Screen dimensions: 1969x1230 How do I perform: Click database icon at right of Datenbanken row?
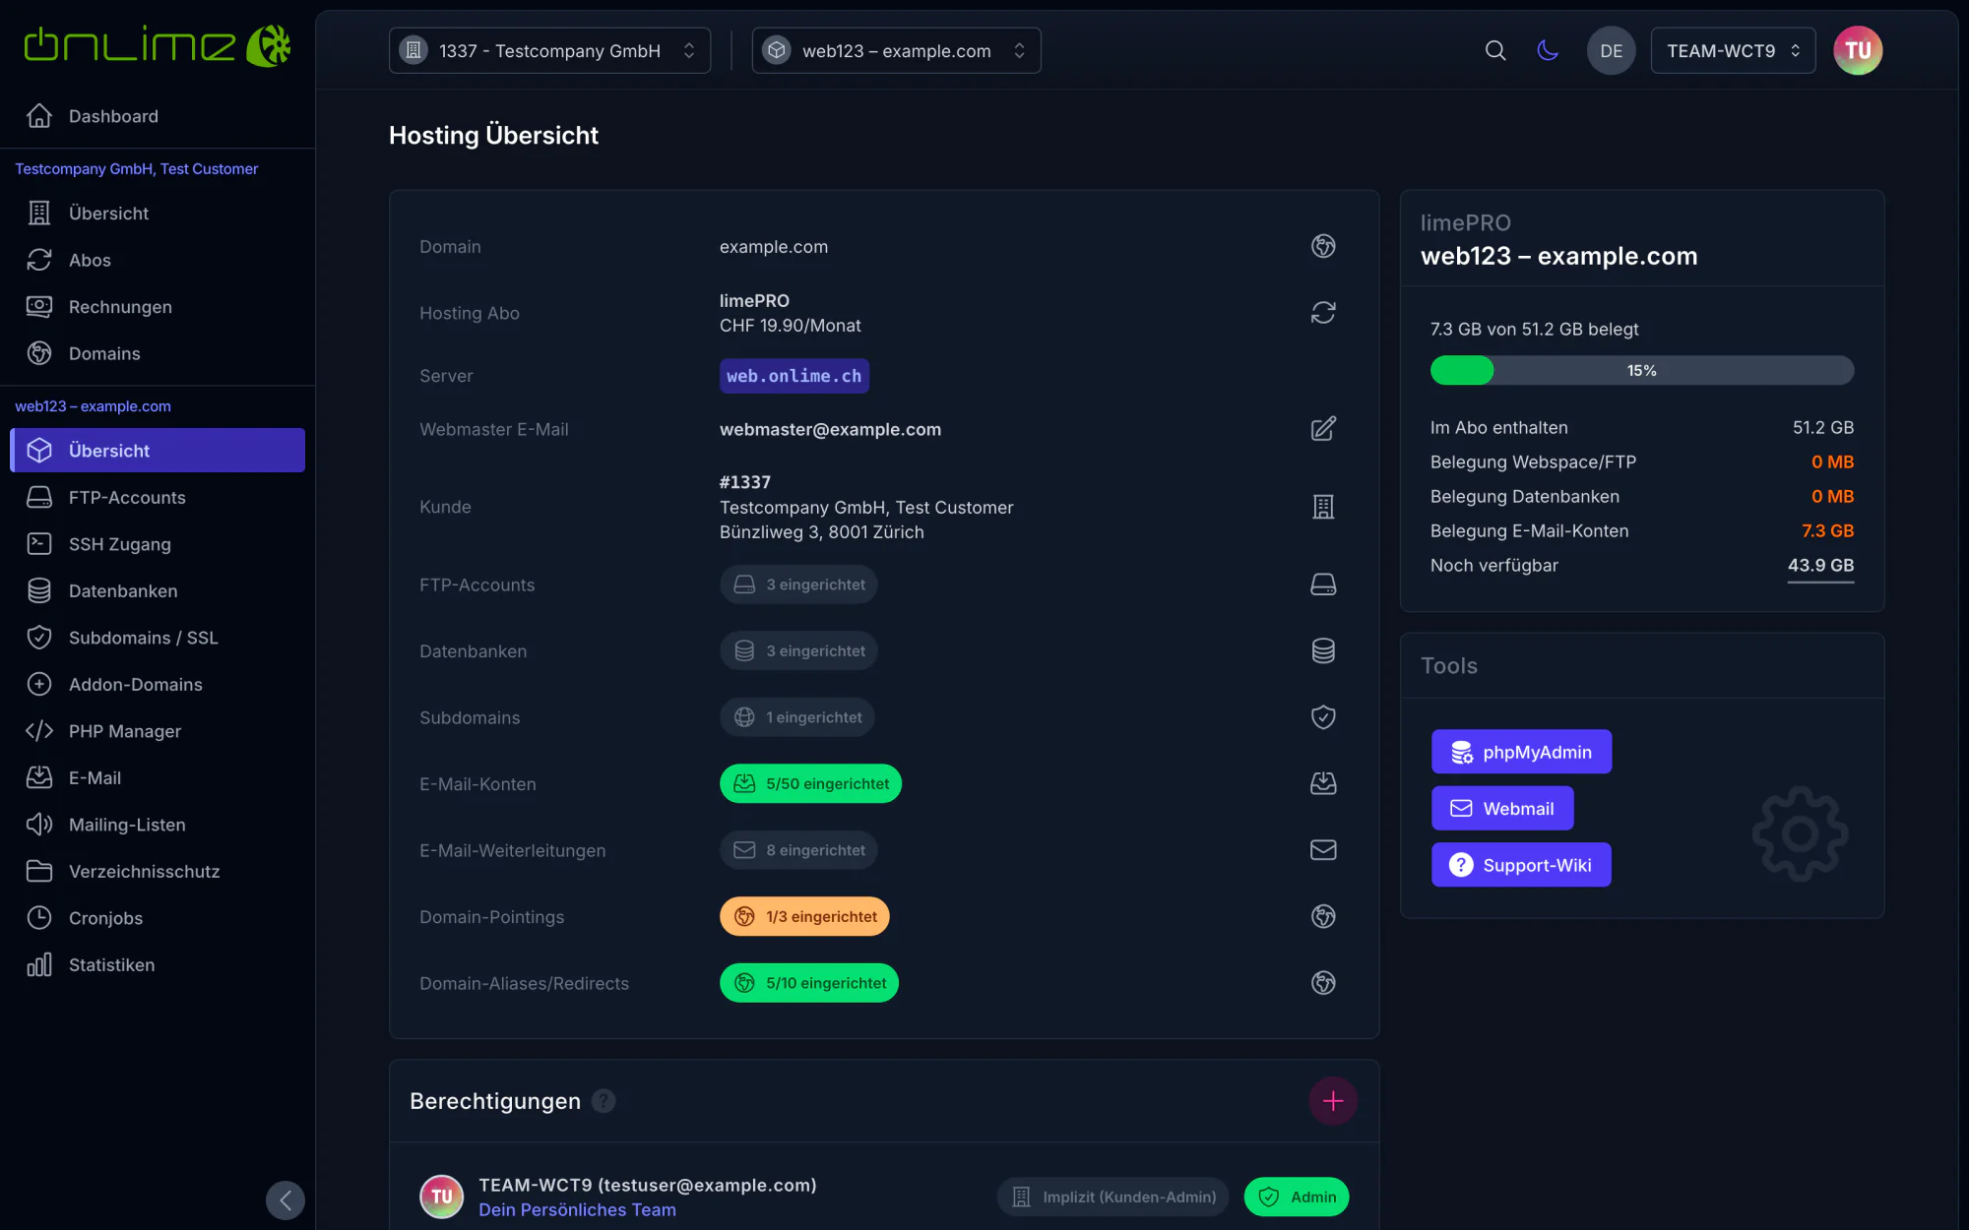pyautogui.click(x=1323, y=650)
